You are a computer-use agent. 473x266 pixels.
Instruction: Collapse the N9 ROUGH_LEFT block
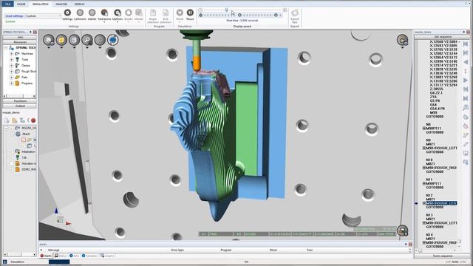click(x=424, y=148)
